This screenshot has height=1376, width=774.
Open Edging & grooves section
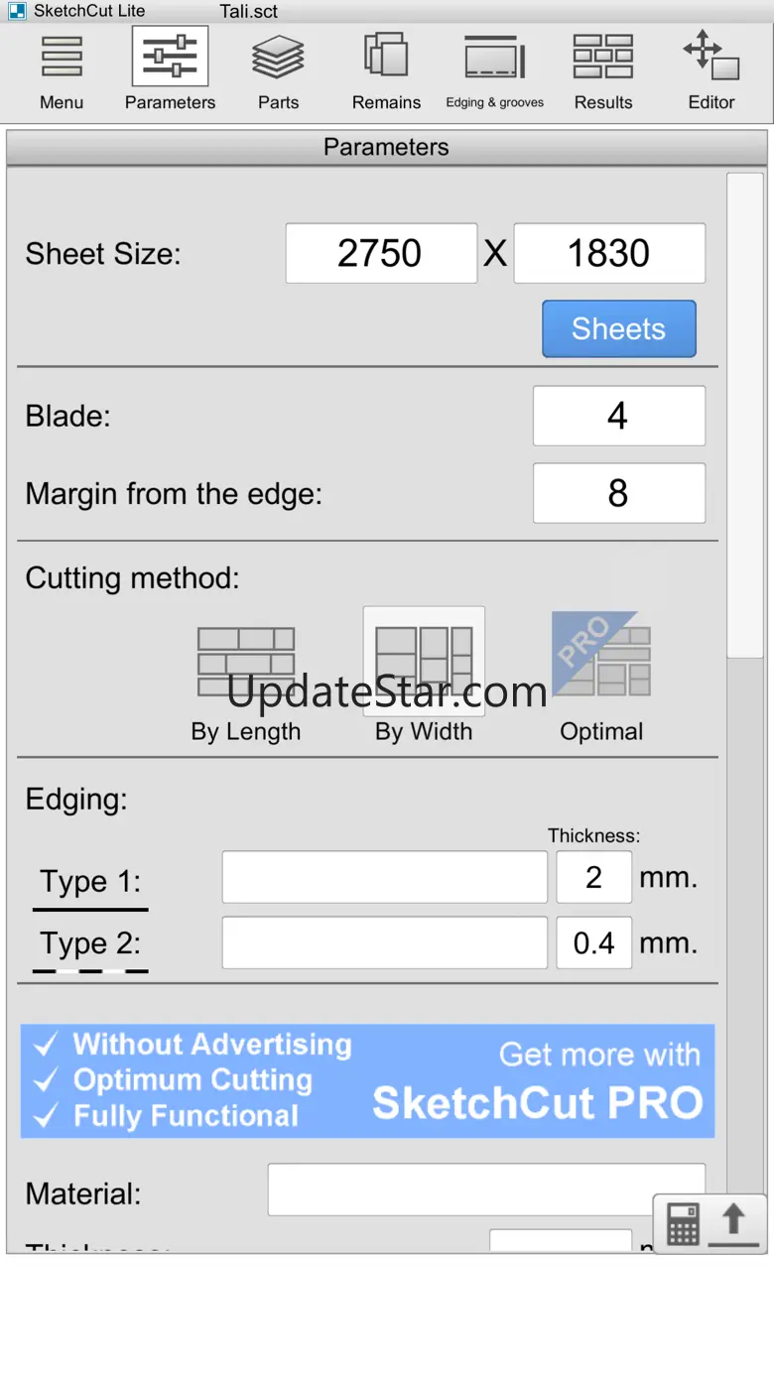[x=494, y=58]
